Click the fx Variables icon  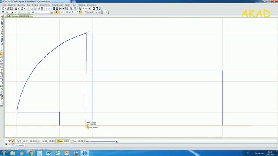tap(60, 9)
